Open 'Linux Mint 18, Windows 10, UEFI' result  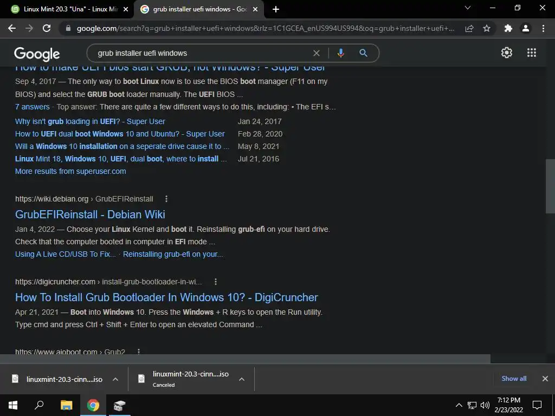point(121,159)
